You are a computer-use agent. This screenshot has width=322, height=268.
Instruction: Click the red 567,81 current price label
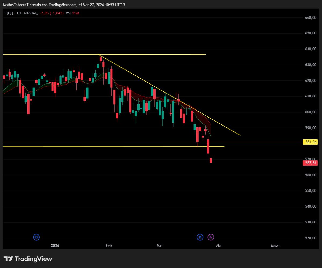pos(310,163)
